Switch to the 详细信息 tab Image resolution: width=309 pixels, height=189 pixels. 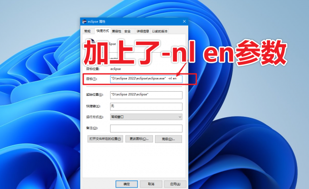(x=143, y=31)
